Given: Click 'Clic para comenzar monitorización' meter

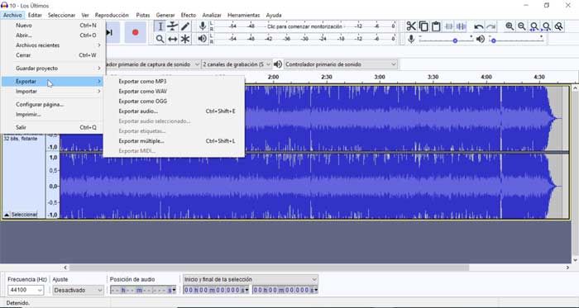Looking at the screenshot, I should click(x=305, y=26).
